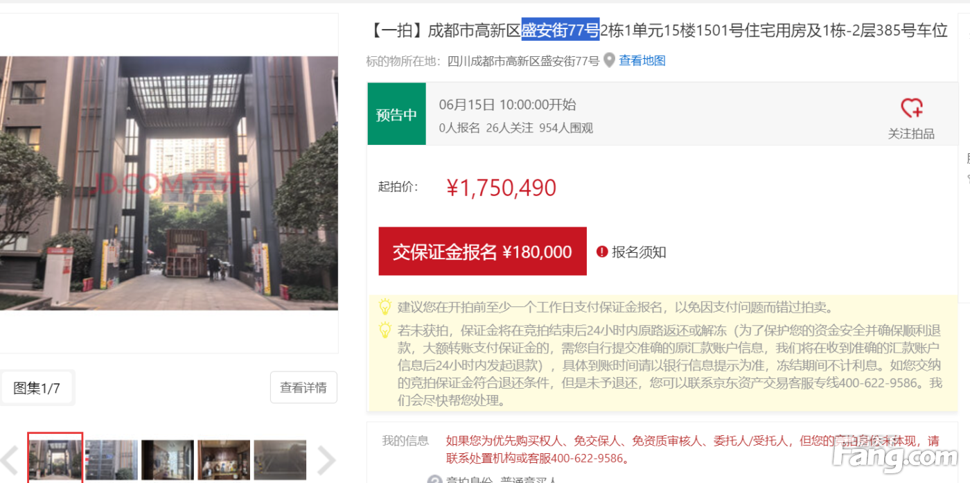Select the third gallery thumbnail
Screen dimensions: 970x483
(168, 460)
